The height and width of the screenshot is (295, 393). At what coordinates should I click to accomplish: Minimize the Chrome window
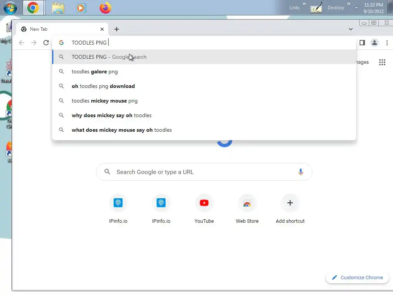[x=364, y=23]
